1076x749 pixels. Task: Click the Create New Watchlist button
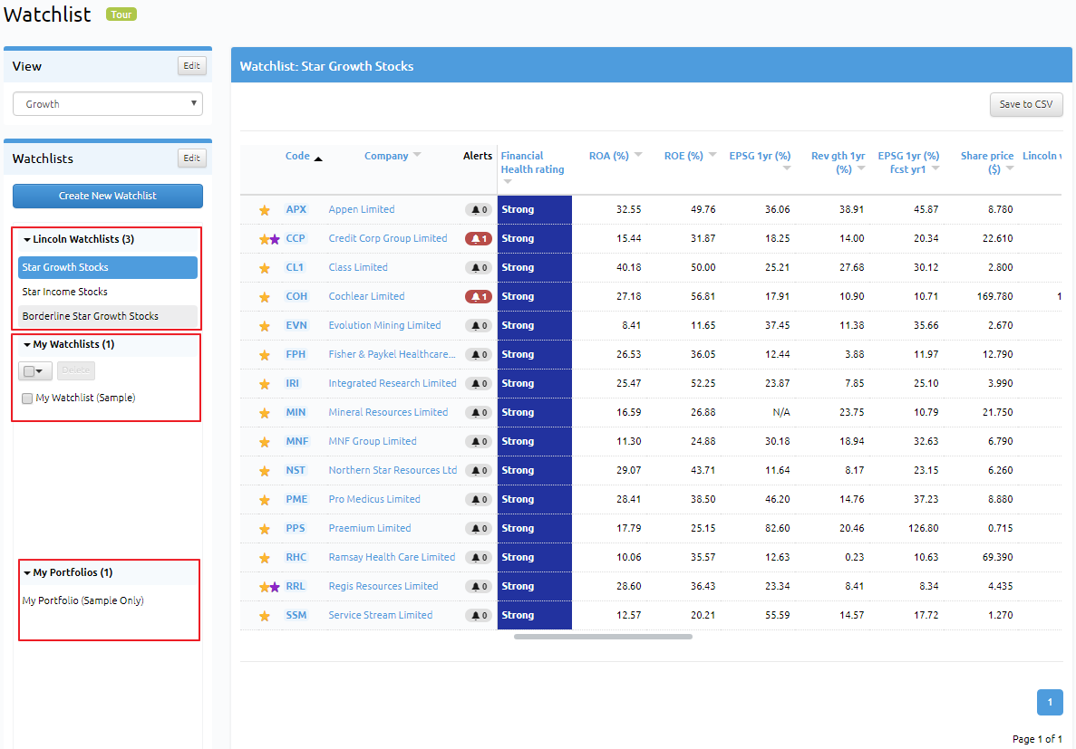coord(108,197)
